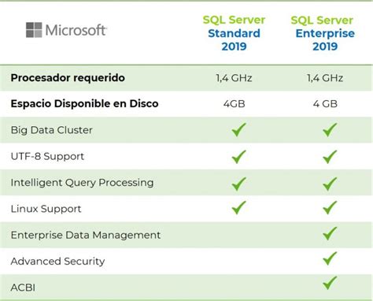The width and height of the screenshot is (373, 301).
Task: Click the Microsoft logo icon
Action: (34, 30)
